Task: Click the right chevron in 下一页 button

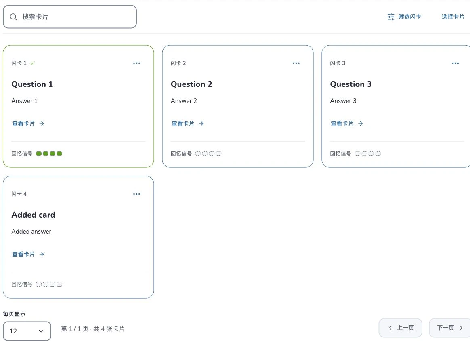Action: (461, 328)
